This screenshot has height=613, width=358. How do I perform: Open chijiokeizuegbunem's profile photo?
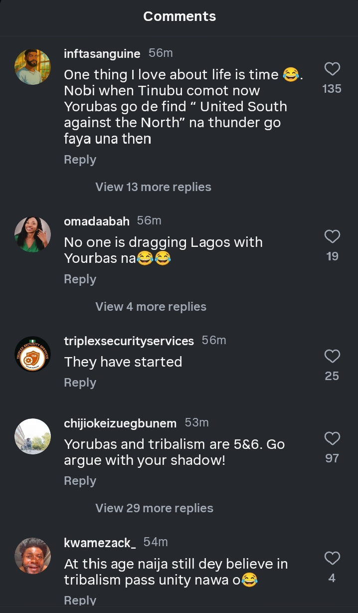tap(33, 436)
